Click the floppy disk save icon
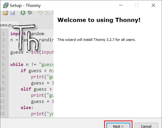This screenshot has width=162, height=128. [13, 13]
